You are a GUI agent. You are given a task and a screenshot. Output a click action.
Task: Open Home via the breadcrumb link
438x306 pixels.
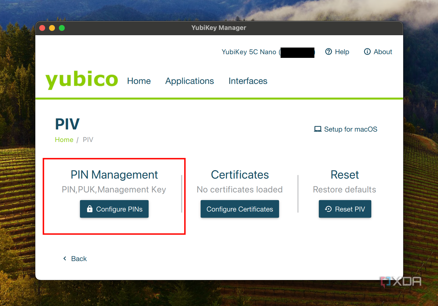[x=64, y=140]
